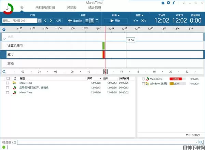
Task: Click the timeline zoom magnifier icon
Action: click(x=4, y=72)
